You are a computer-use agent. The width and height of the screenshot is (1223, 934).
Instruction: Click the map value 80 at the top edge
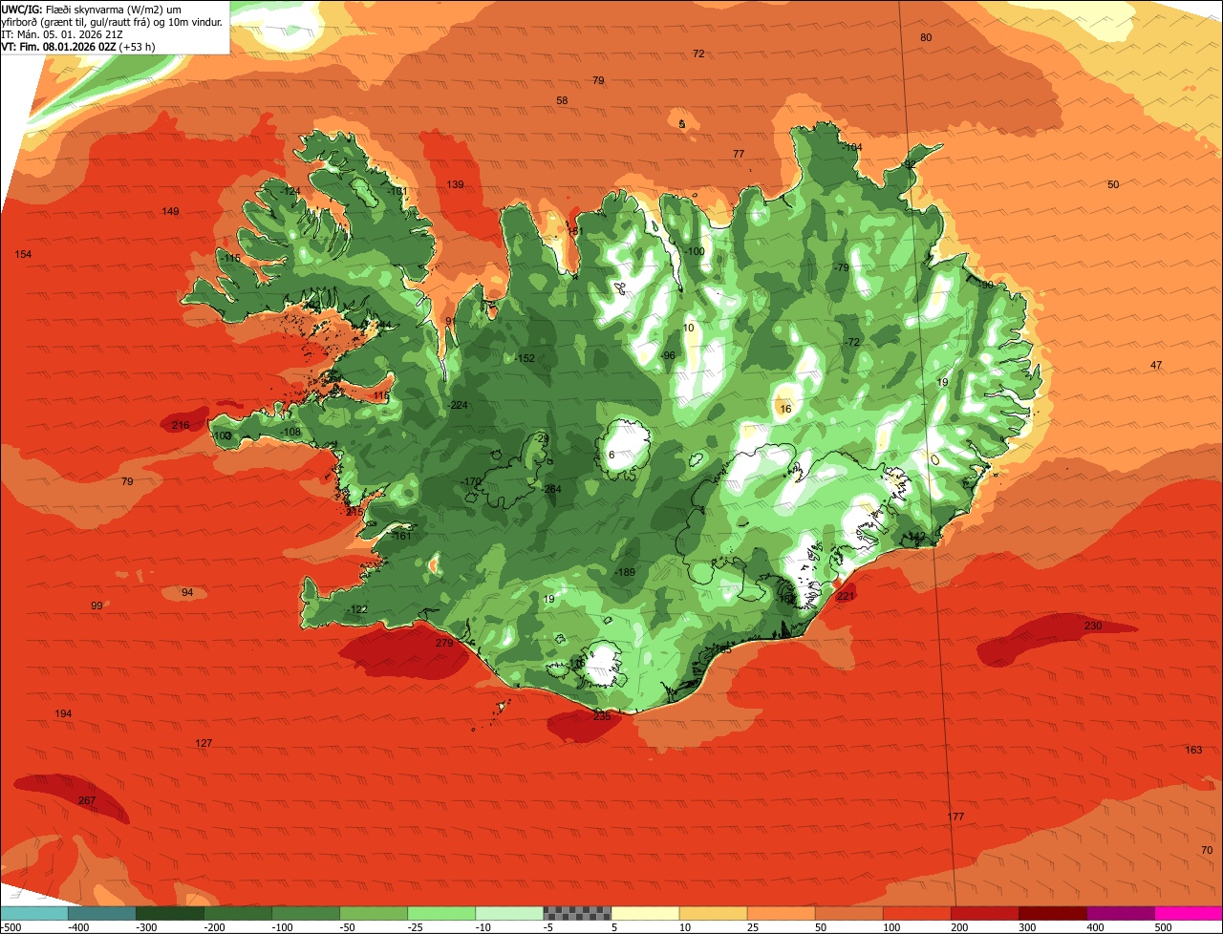926,37
